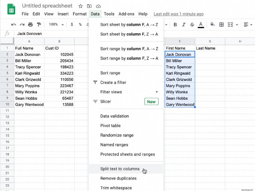
Task: Rename the Untitled spreadsheet title
Action: 47,6
